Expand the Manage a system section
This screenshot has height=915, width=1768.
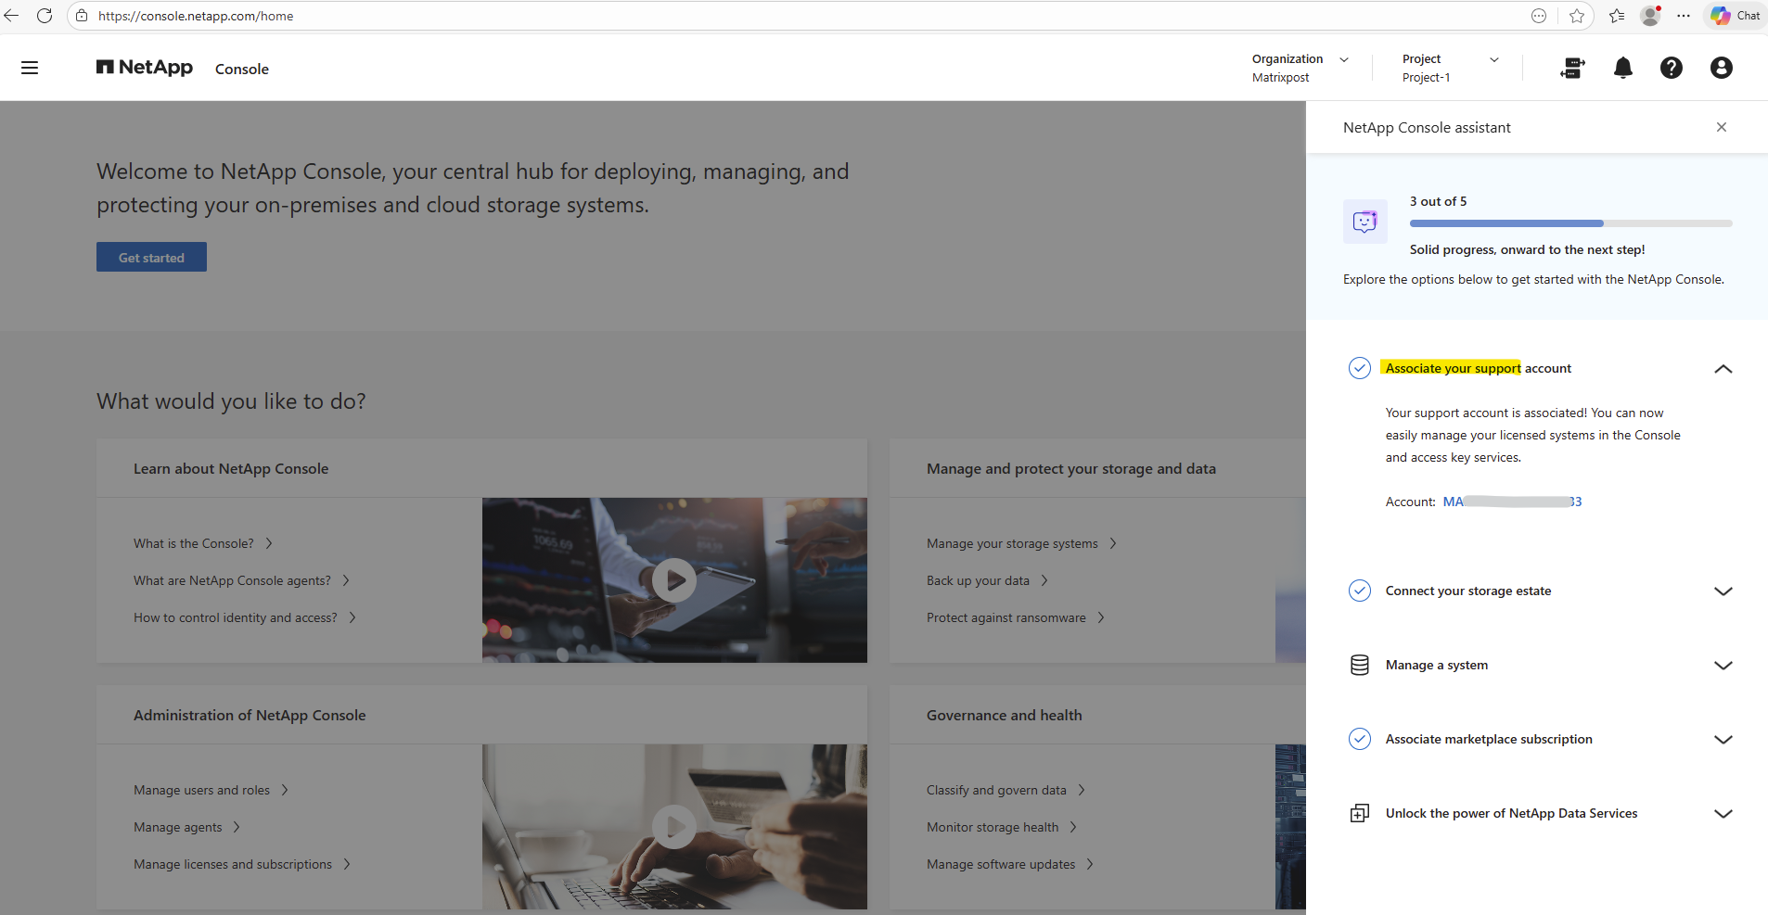coord(1723,666)
